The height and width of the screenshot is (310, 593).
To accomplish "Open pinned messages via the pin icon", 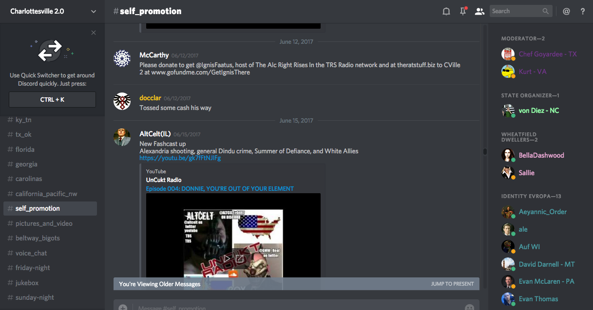I will pyautogui.click(x=463, y=11).
